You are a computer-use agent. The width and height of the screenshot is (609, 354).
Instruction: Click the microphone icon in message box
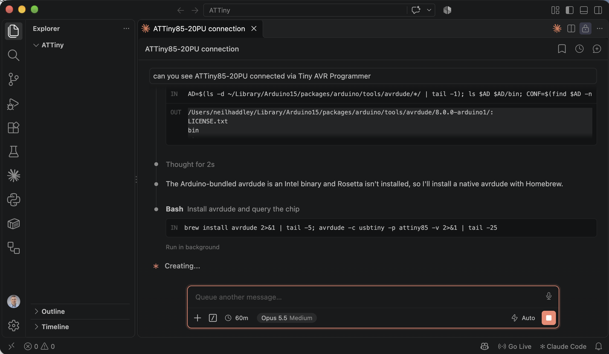click(x=549, y=296)
